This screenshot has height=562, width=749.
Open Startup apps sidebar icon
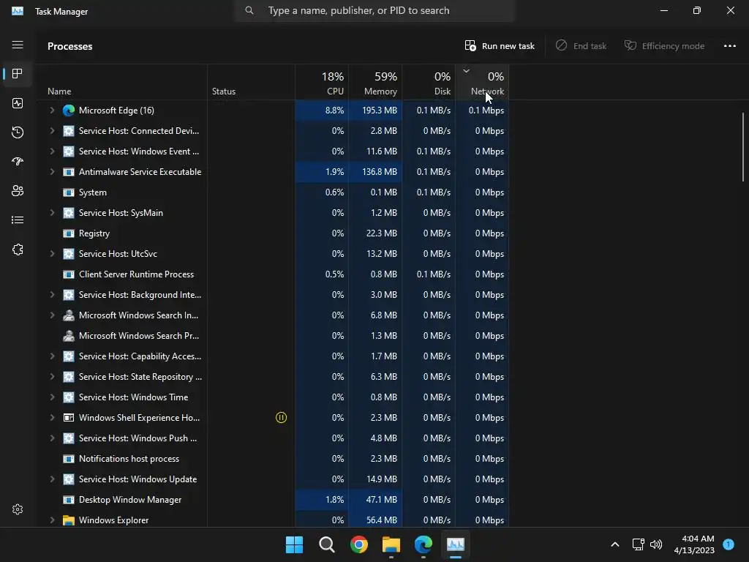pyautogui.click(x=18, y=162)
